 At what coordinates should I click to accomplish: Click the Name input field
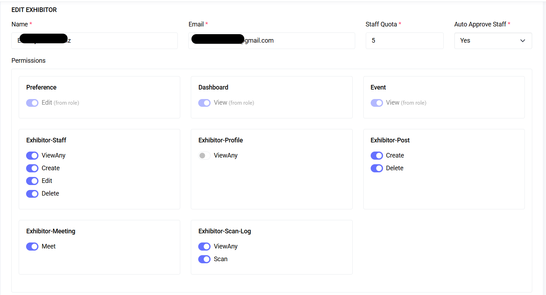pyautogui.click(x=95, y=41)
